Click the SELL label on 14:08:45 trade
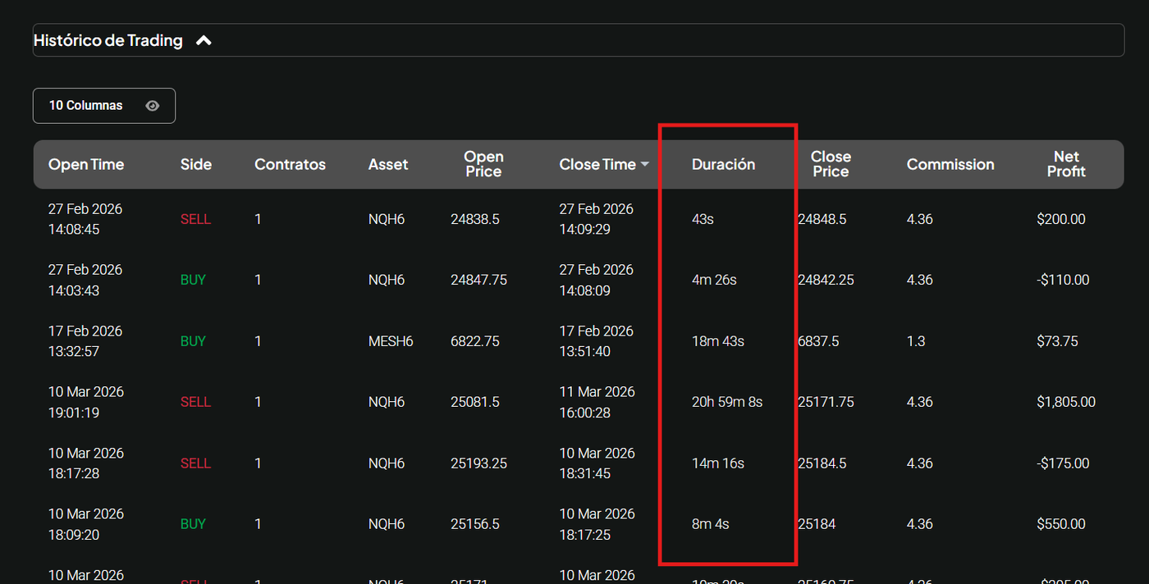Image resolution: width=1149 pixels, height=584 pixels. (x=195, y=219)
